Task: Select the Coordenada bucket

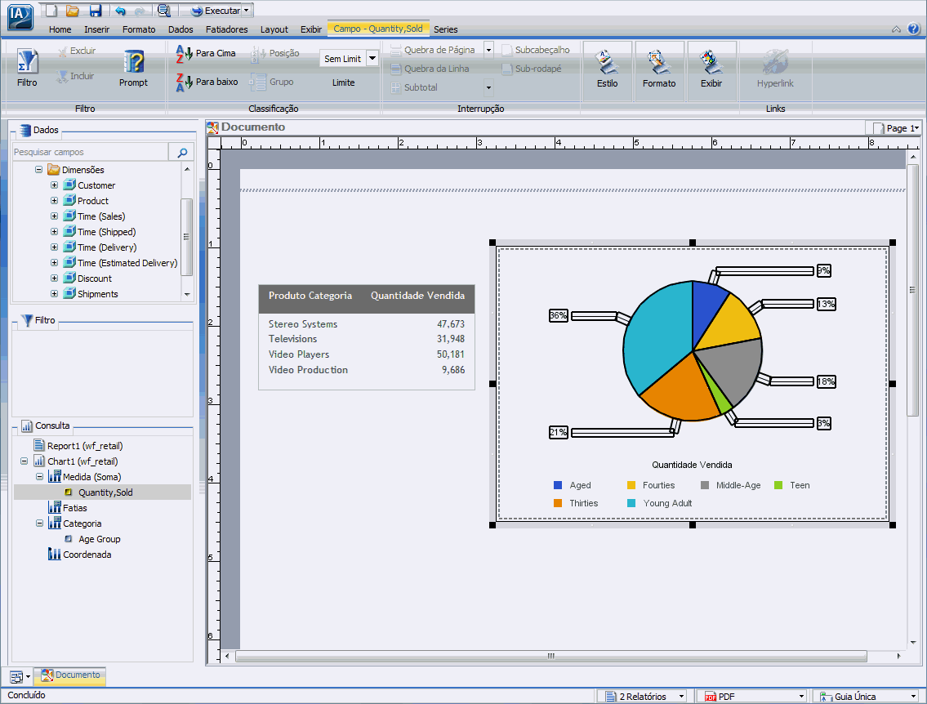Action: 87,555
